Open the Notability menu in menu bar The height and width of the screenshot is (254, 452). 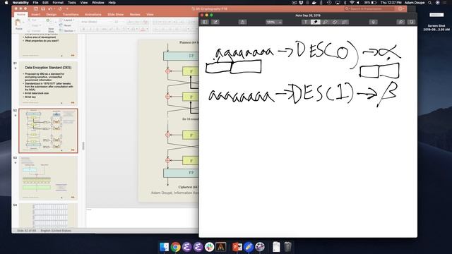point(20,3)
